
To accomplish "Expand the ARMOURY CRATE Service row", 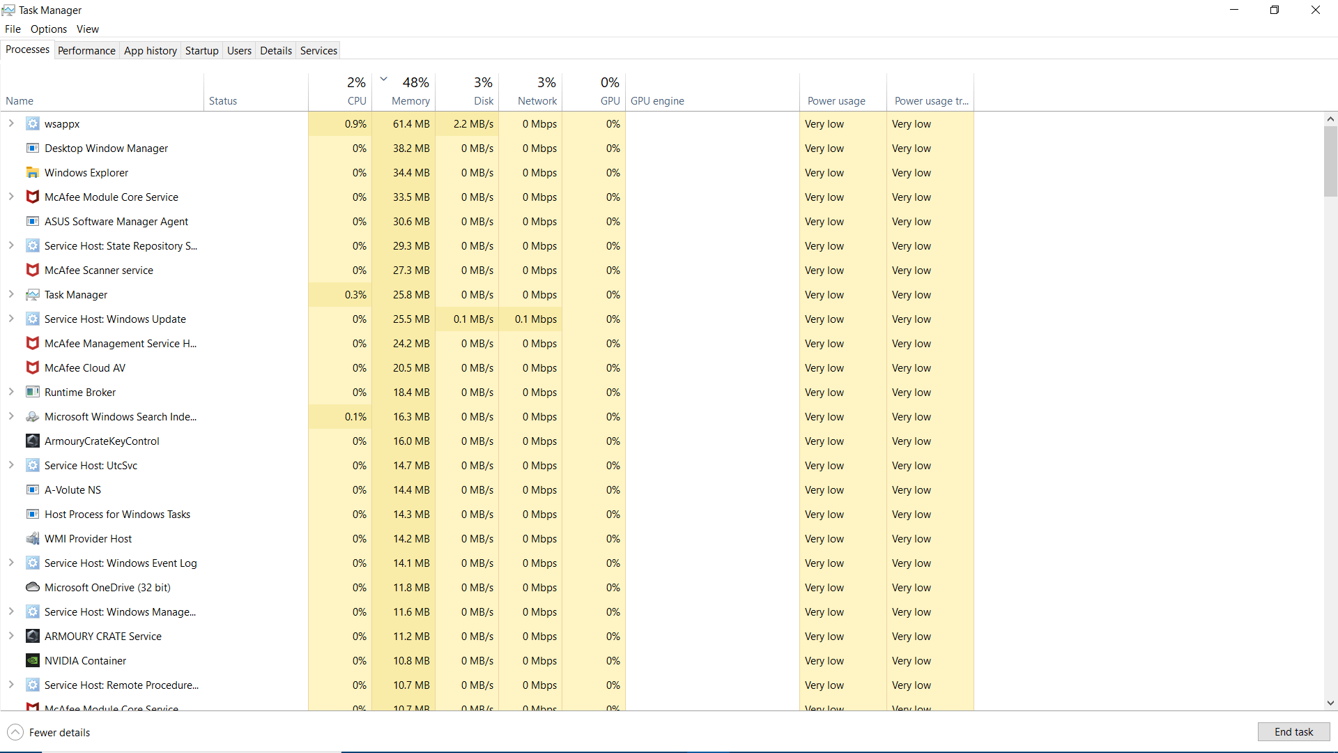I will pos(11,636).
